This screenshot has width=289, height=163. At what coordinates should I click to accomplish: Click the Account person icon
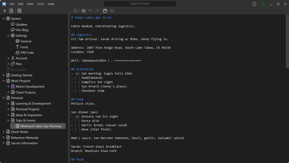coord(13,58)
